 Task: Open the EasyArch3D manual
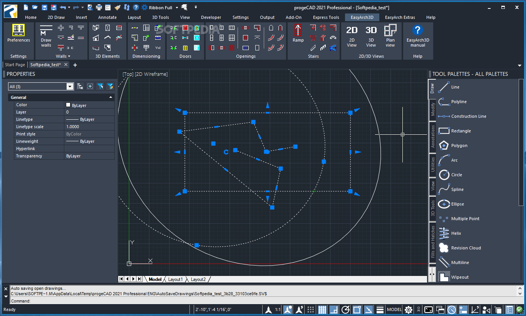tap(418, 37)
